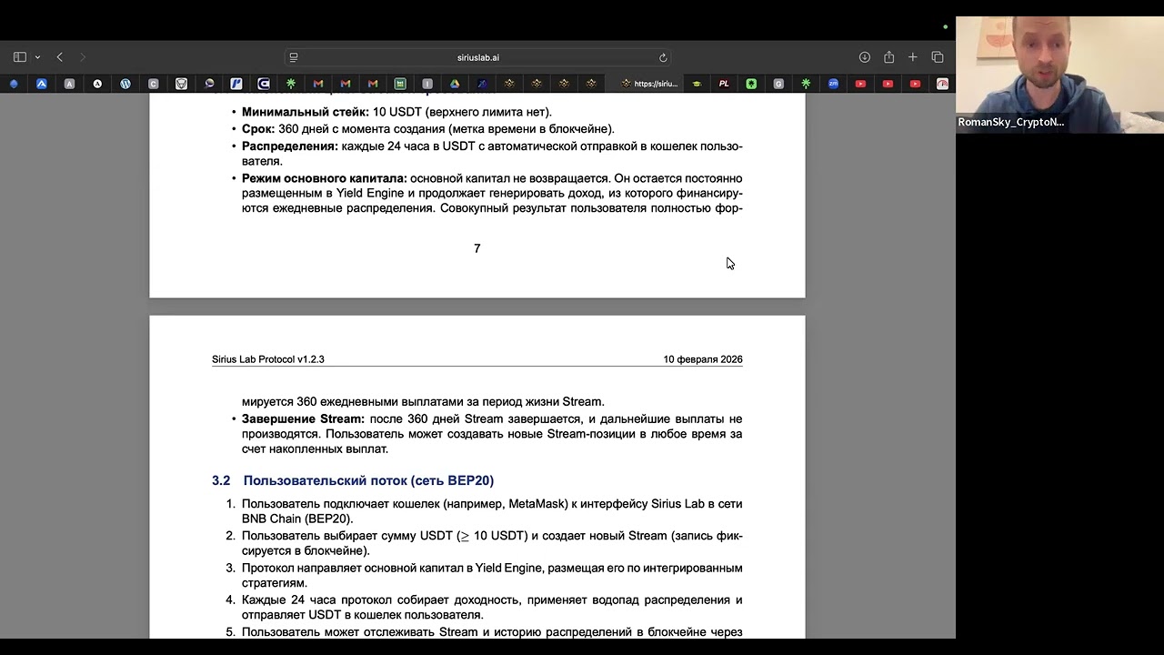Go back with the back arrow
Viewport: 1164px width, 655px height.
click(x=60, y=57)
